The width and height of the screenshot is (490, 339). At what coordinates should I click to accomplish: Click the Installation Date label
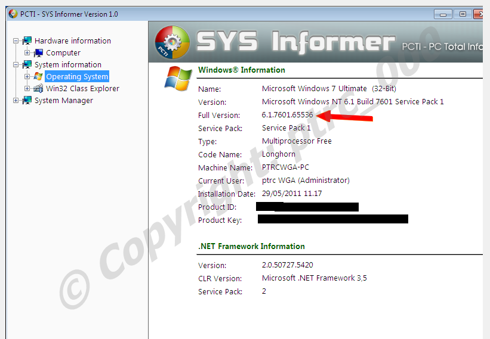coord(227,194)
